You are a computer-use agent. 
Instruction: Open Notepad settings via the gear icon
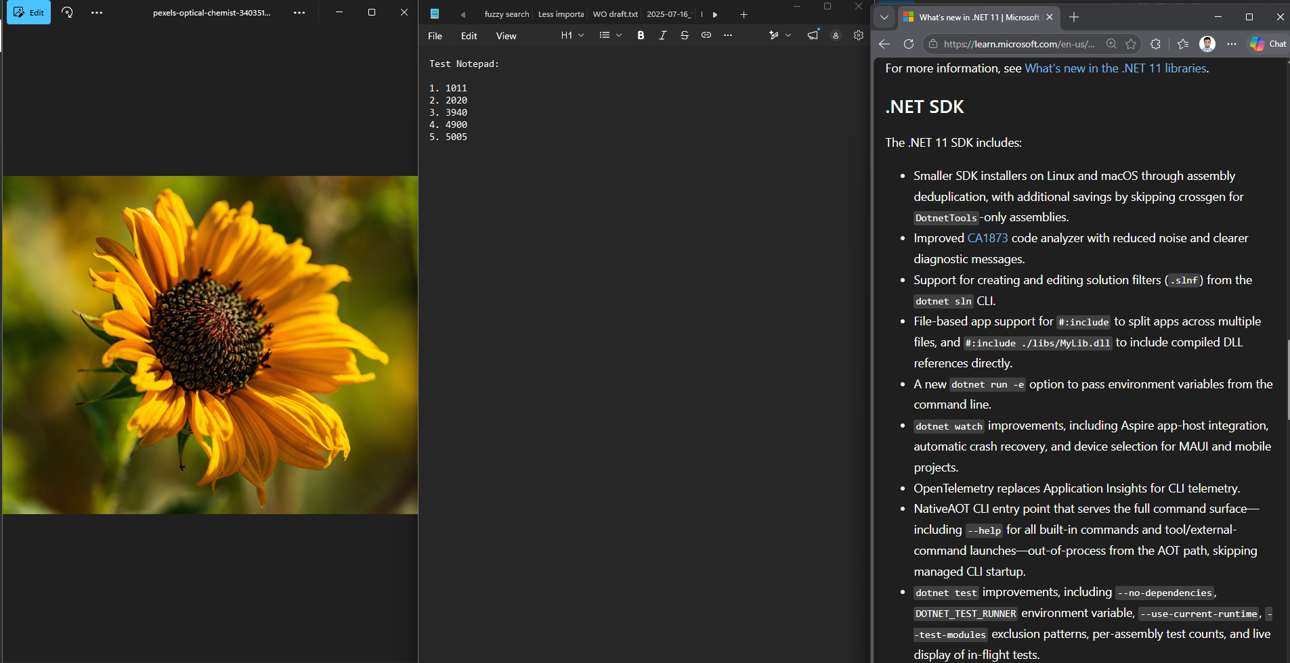coord(859,35)
